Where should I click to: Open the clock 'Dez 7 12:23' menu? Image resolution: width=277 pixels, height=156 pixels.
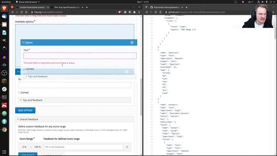[x=143, y=2]
